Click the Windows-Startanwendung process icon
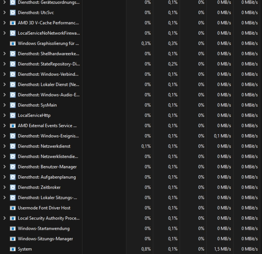This screenshot has width=262, height=254. (13, 228)
